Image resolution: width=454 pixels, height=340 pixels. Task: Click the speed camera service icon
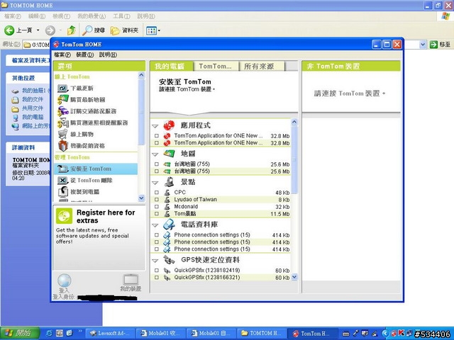point(63,123)
